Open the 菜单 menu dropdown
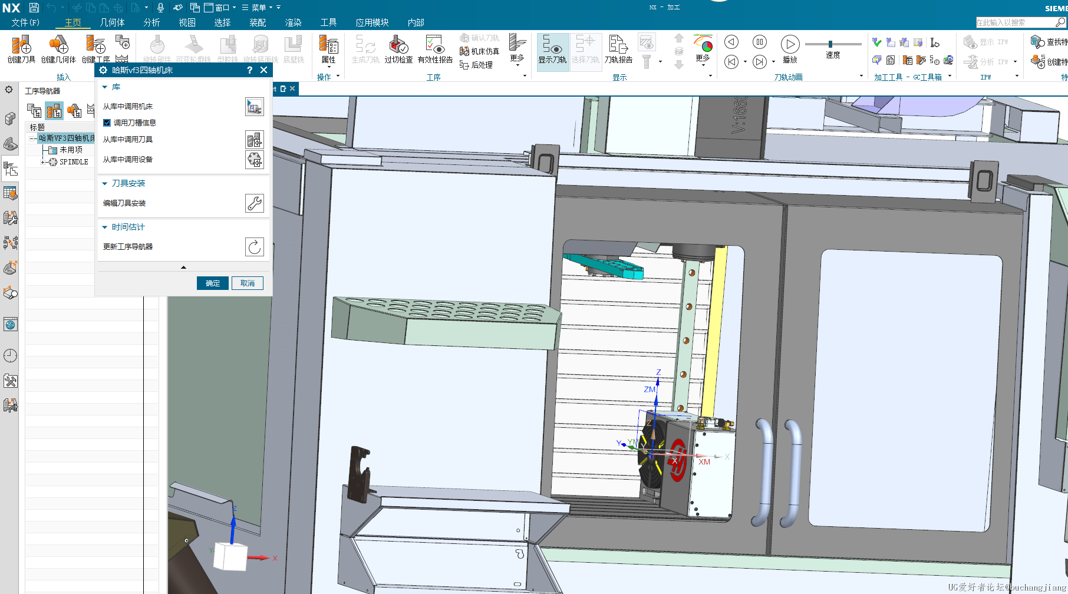Image resolution: width=1068 pixels, height=594 pixels. pyautogui.click(x=257, y=8)
